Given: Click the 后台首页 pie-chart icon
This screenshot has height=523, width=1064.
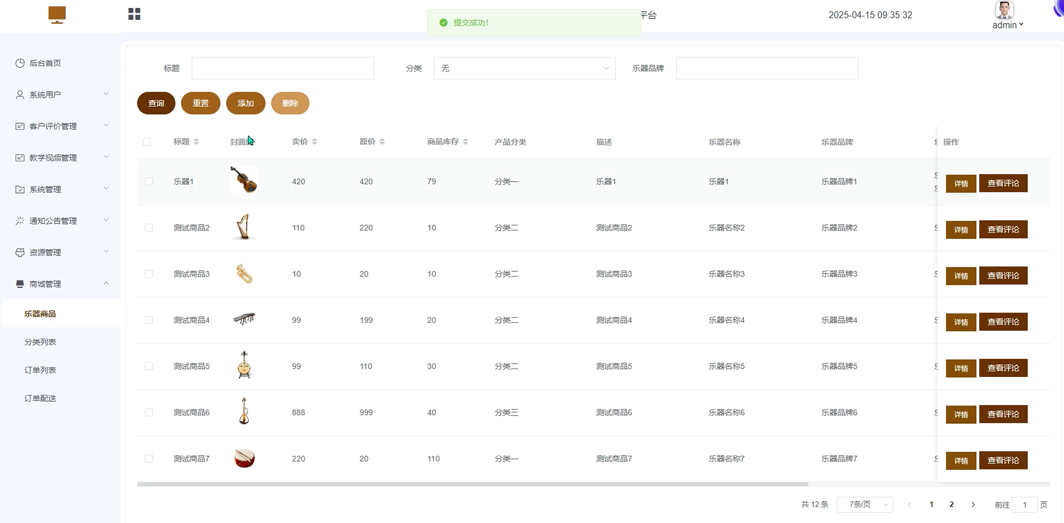Looking at the screenshot, I should click(x=20, y=63).
